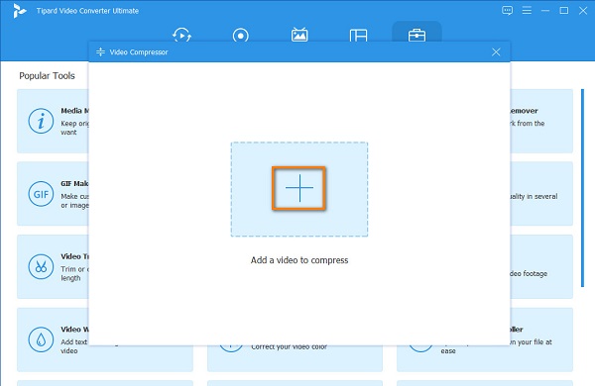Screen dimensions: 595x386
Task: Open Media Metadata info icon
Action: pos(41,121)
